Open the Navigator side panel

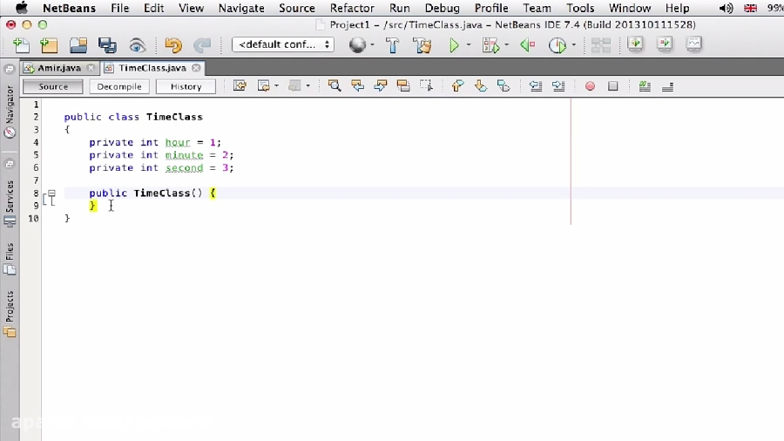click(x=10, y=111)
